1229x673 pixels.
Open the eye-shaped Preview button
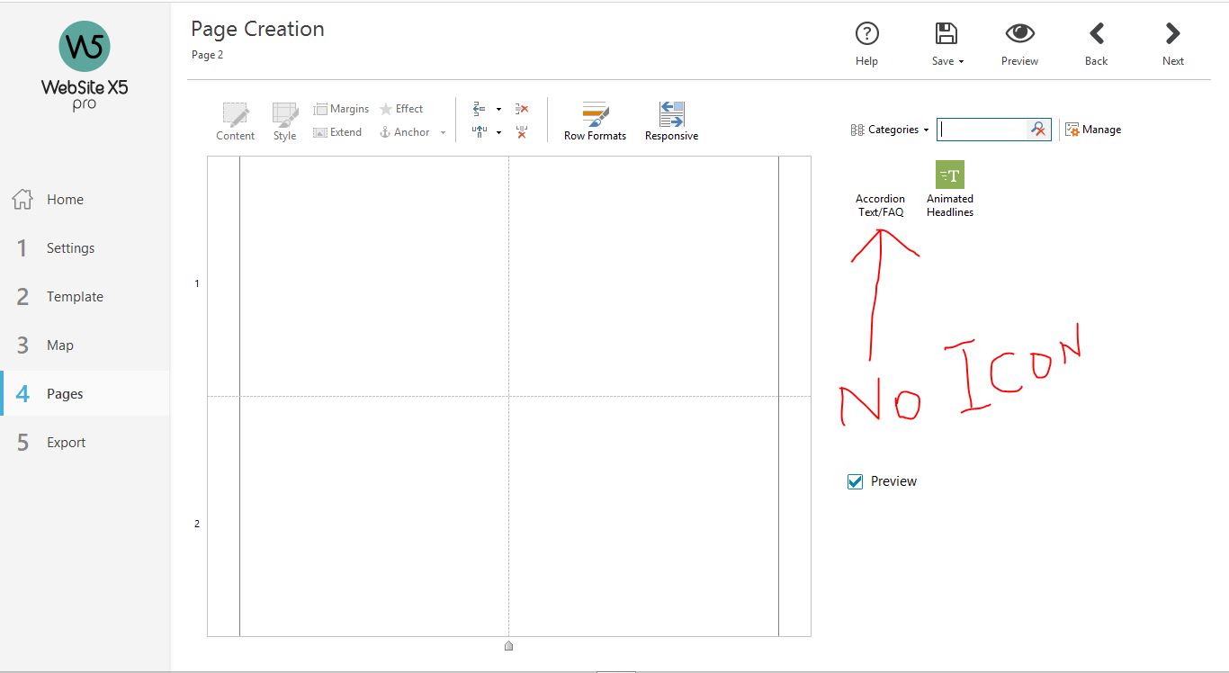pyautogui.click(x=1019, y=43)
